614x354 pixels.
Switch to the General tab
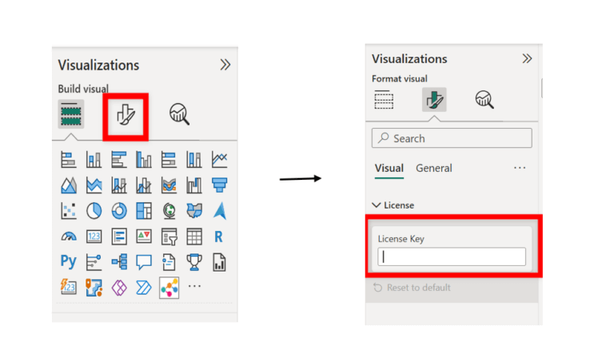coord(434,169)
